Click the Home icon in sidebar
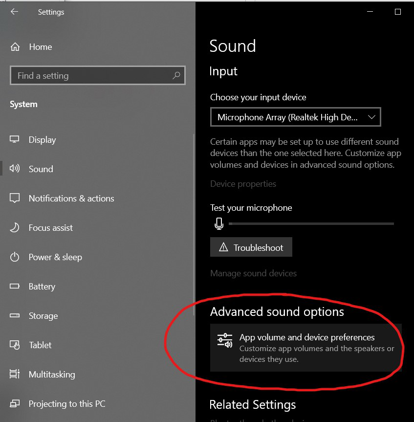Screen dimensions: 414x422 tap(15, 47)
